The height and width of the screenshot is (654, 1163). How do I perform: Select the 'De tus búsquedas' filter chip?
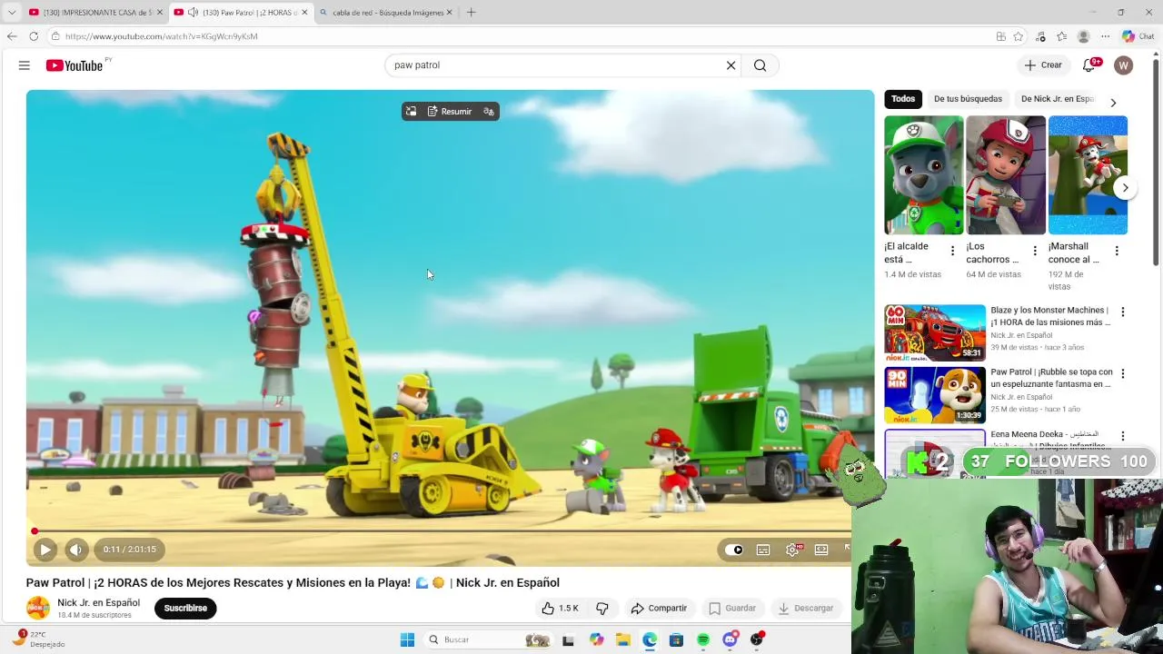[x=968, y=99]
